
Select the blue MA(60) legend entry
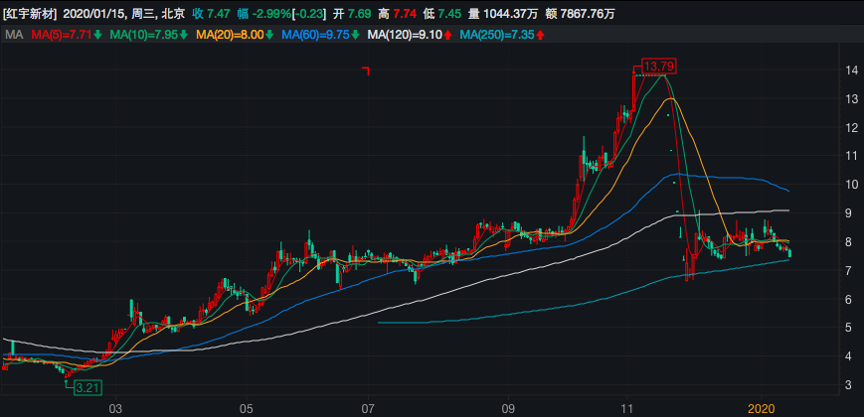coord(315,36)
